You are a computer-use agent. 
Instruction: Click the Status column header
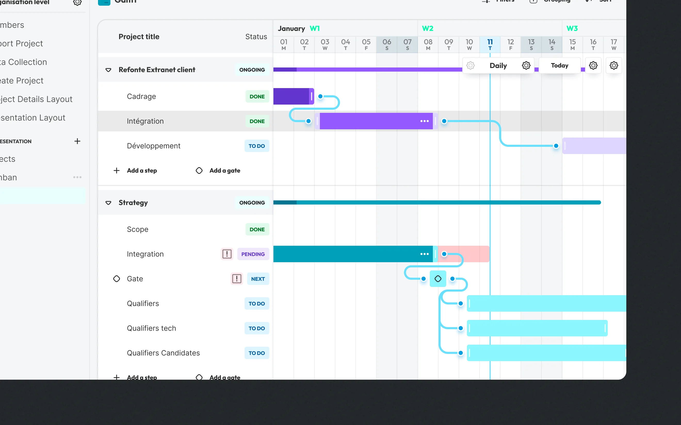point(256,37)
